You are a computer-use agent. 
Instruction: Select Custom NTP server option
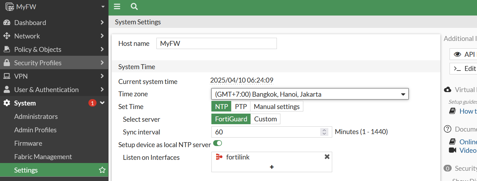pyautogui.click(x=265, y=119)
